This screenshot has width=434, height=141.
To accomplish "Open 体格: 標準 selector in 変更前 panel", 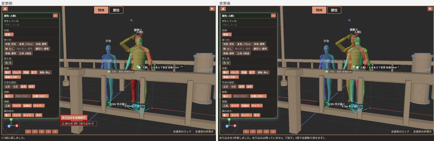I will pyautogui.click(x=41, y=44).
